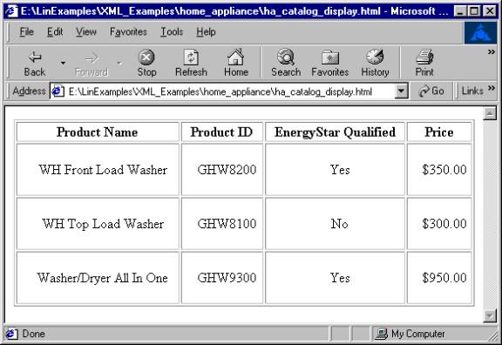Screen dimensions: 502x345
Task: Expand the toolbar overflow chevron beside Print
Action: (x=492, y=52)
